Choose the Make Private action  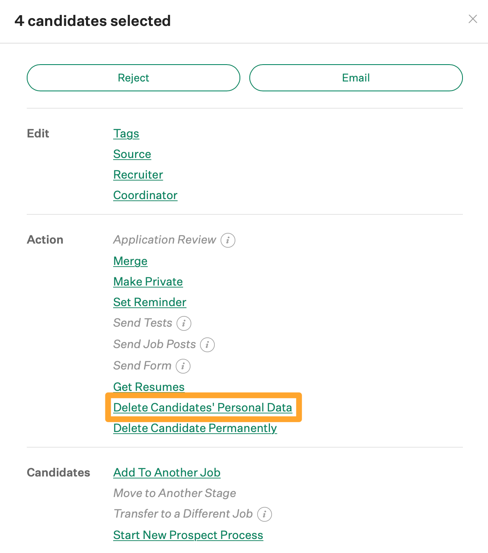pyautogui.click(x=148, y=282)
